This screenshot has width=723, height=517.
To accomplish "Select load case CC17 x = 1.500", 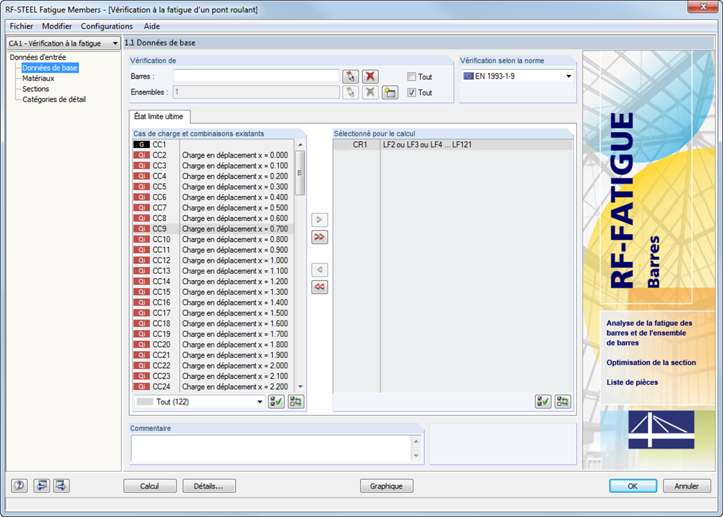I will click(213, 313).
